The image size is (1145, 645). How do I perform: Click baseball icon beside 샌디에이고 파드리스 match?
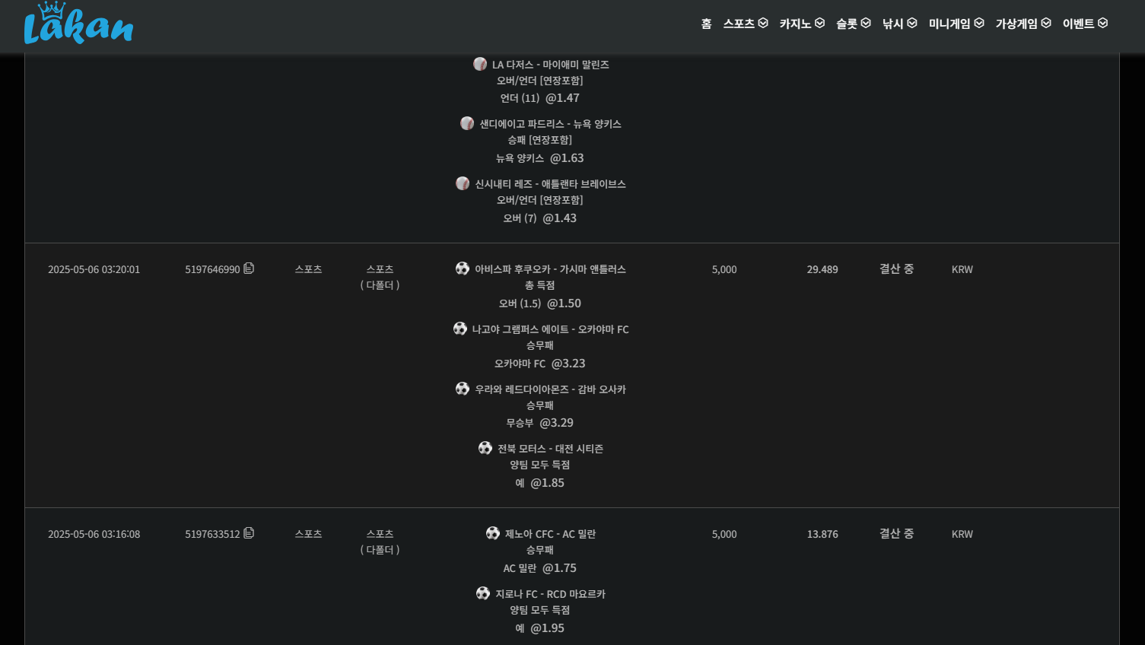point(467,123)
